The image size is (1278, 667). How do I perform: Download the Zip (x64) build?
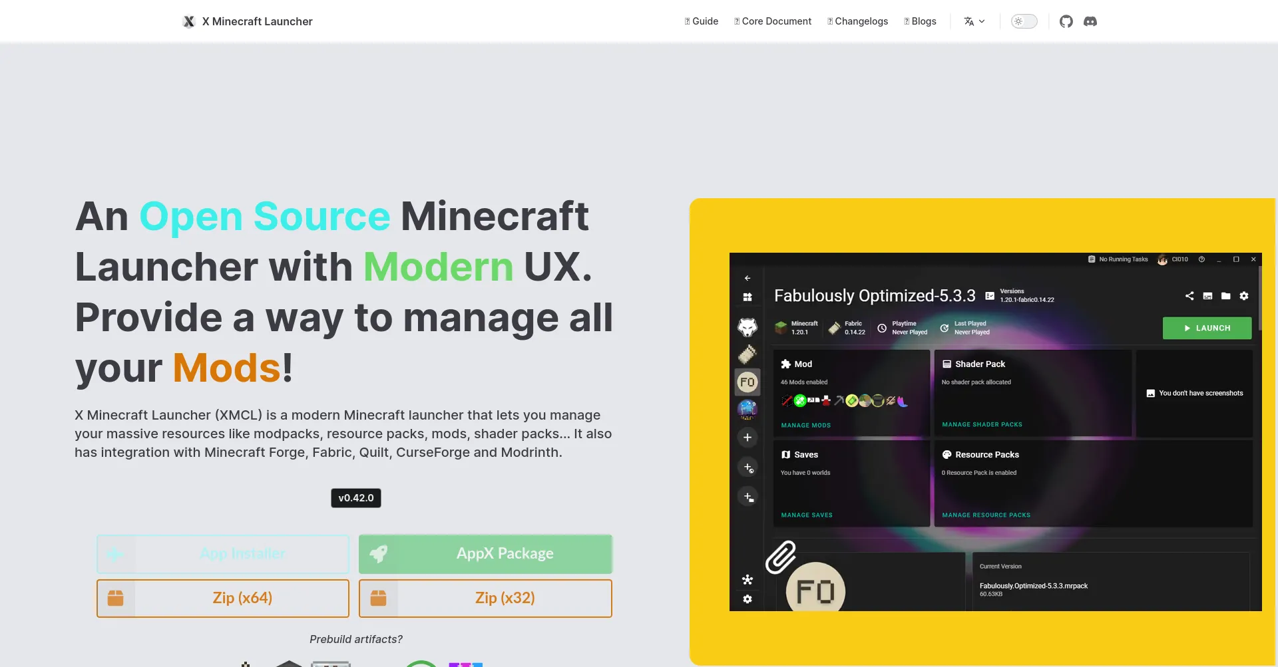(223, 599)
